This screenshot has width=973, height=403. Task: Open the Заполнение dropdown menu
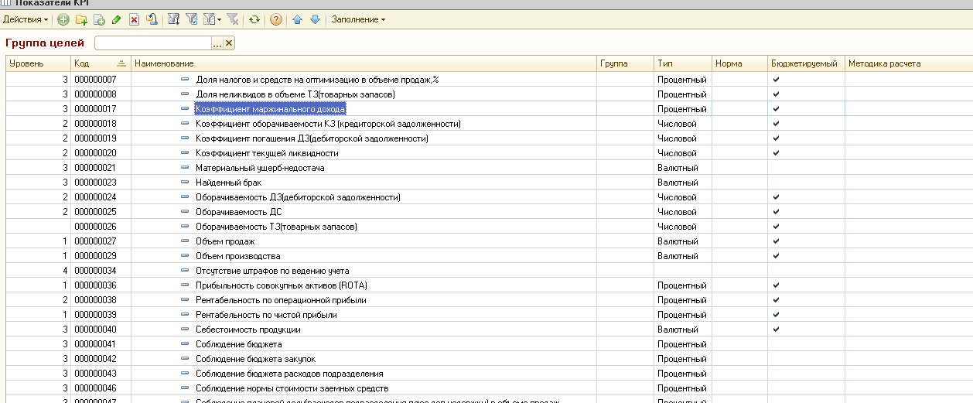(358, 19)
